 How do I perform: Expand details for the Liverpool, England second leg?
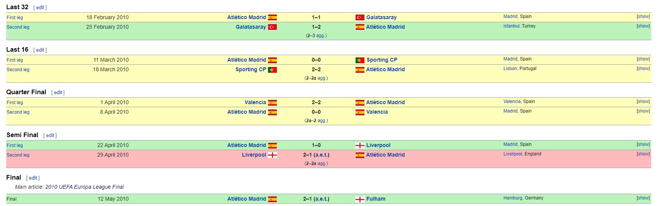[x=643, y=154]
